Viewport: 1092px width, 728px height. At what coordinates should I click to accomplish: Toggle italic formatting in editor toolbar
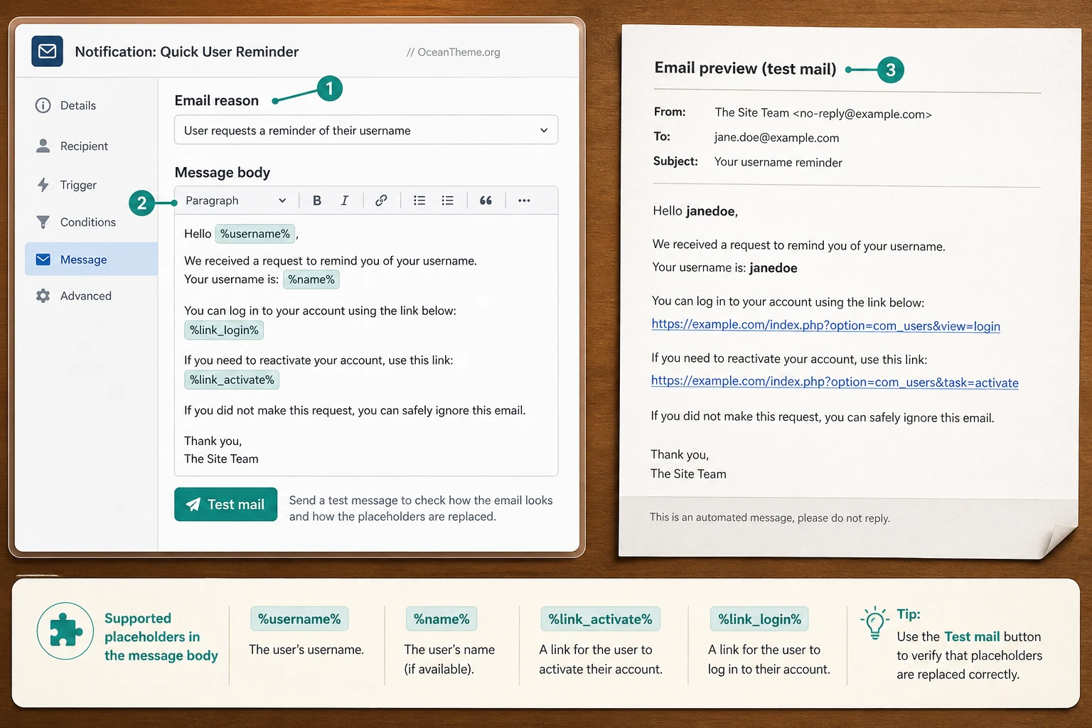pos(345,200)
